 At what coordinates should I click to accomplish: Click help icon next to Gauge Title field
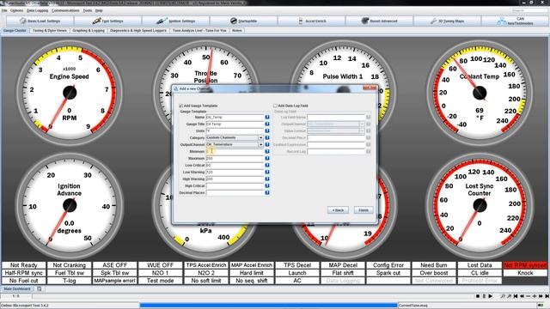click(267, 124)
